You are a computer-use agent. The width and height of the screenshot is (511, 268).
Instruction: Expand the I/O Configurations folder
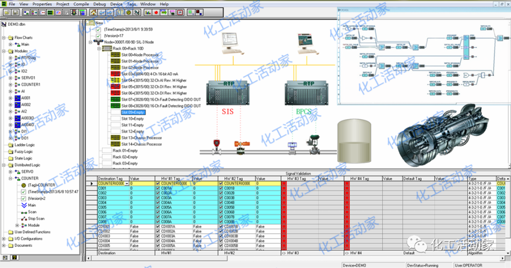click(x=4, y=239)
